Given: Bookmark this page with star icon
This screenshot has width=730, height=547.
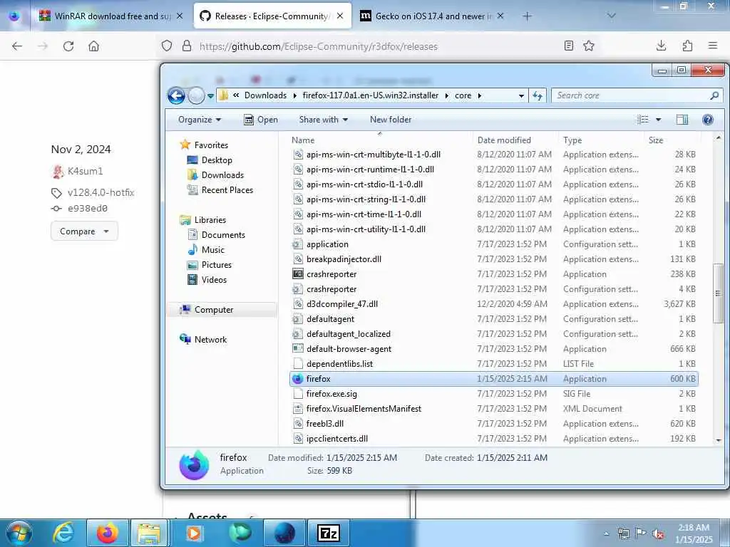Looking at the screenshot, I should point(589,46).
